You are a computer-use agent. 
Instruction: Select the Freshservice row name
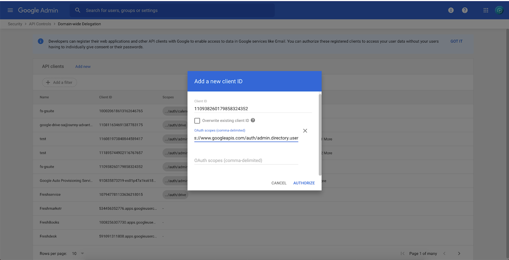coord(50,194)
